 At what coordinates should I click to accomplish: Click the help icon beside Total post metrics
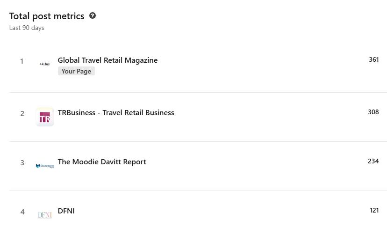(x=93, y=15)
